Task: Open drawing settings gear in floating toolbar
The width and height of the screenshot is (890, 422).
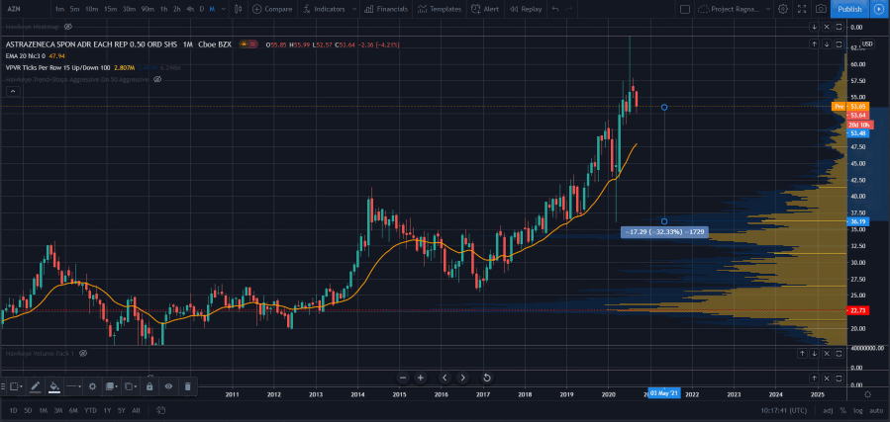Action: (x=92, y=386)
